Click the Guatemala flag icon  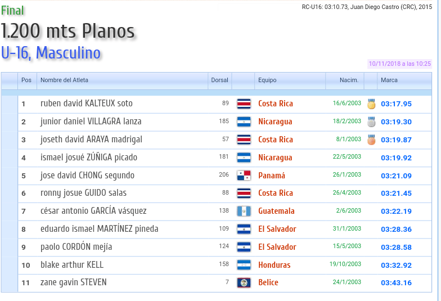point(244,212)
